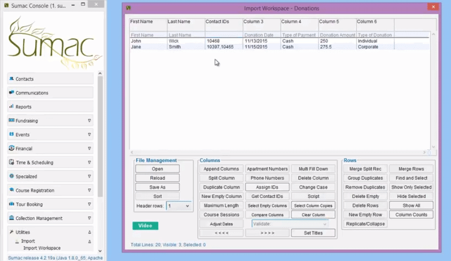Click the Contacts sidebar icon
This screenshot has width=451, height=261.
(12, 79)
